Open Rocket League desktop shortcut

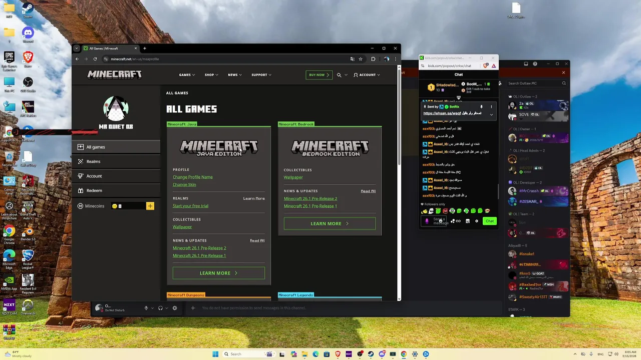(x=28, y=258)
